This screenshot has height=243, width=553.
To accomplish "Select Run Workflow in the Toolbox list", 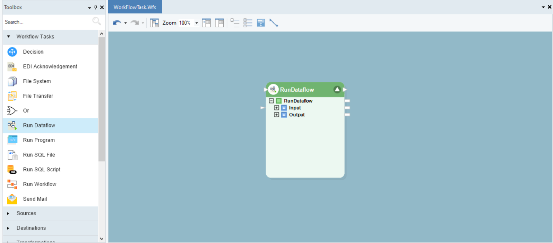I will (x=40, y=184).
